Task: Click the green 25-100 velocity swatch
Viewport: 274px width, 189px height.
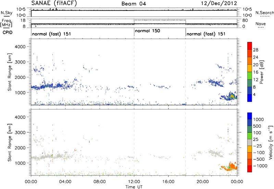Action: pos(250,136)
